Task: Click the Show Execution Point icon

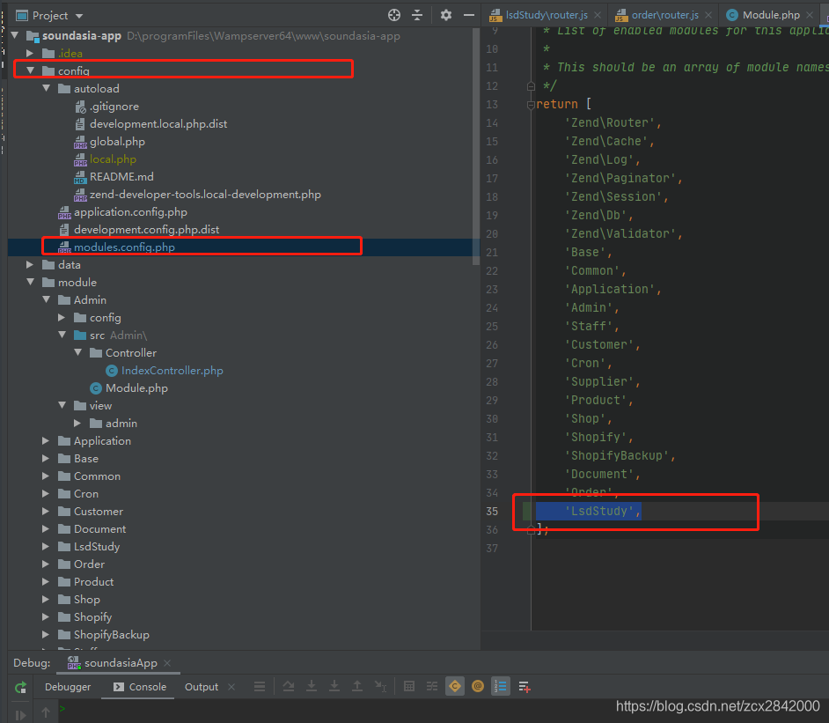Action: 260,687
